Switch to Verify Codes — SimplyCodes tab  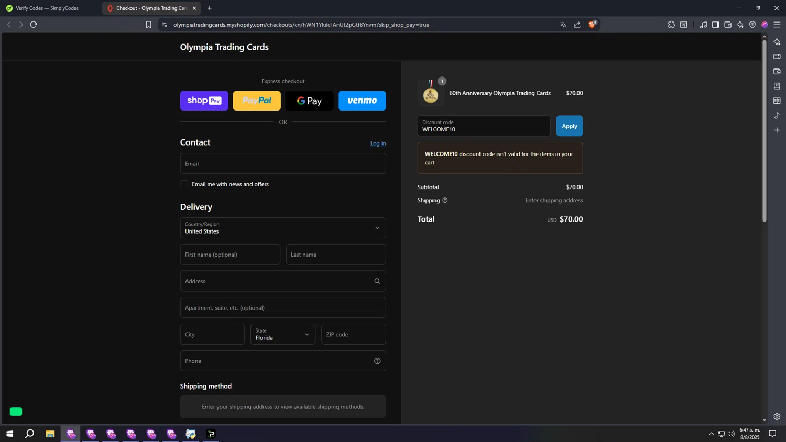click(47, 8)
